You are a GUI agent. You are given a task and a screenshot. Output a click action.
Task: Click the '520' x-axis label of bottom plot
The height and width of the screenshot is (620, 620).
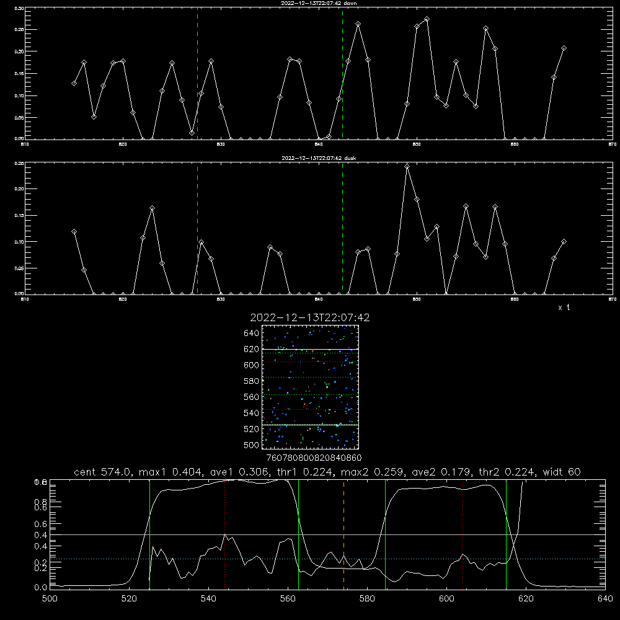point(129,599)
